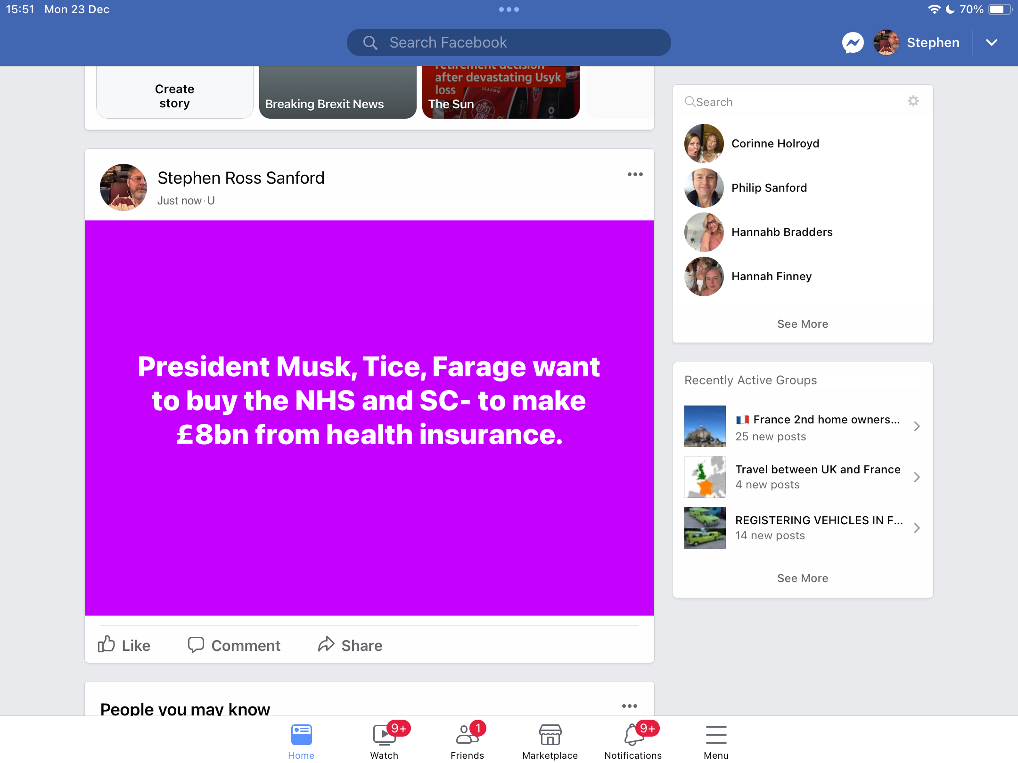Screen dimensions: 1018x763
Task: Click the 4 new posts count
Action: [767, 485]
